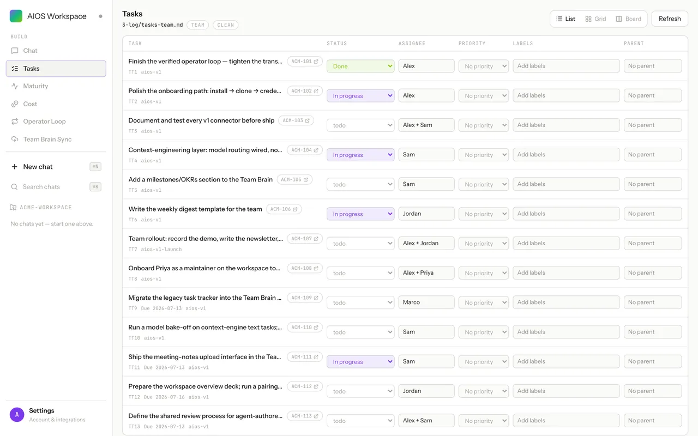Screen dimensions: 698x436
Task: Open status dropdown for ACM-111
Action: point(360,361)
